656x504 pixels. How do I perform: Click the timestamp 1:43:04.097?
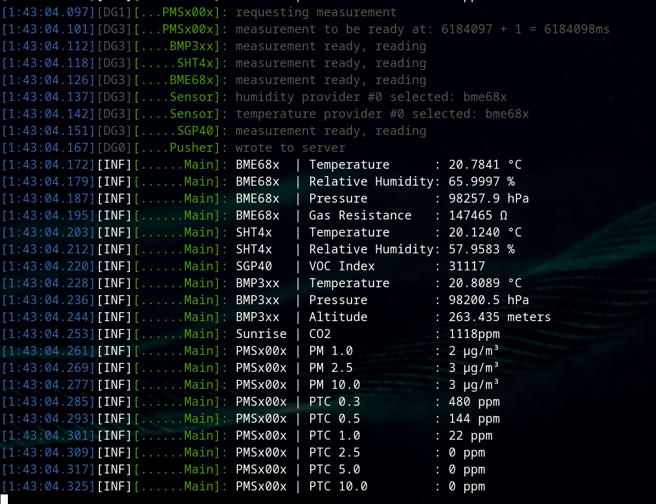pos(49,12)
